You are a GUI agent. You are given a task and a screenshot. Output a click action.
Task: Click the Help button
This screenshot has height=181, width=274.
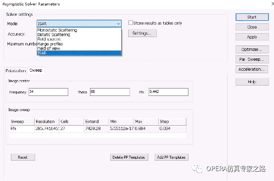coord(252,82)
